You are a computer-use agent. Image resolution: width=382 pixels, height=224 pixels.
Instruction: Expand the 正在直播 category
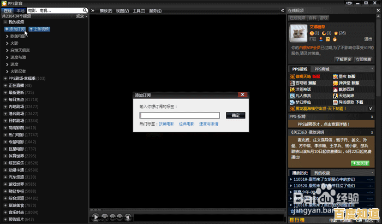point(5,86)
